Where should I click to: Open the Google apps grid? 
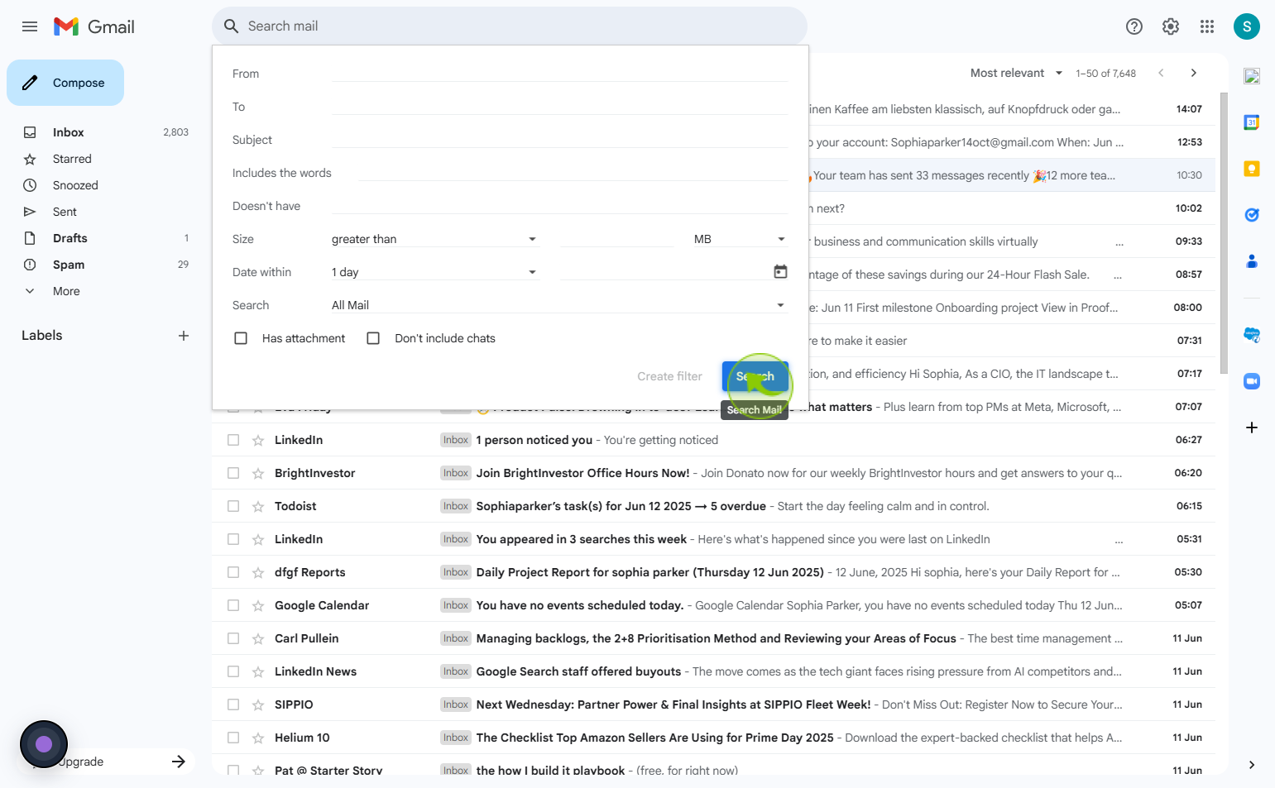(x=1207, y=26)
